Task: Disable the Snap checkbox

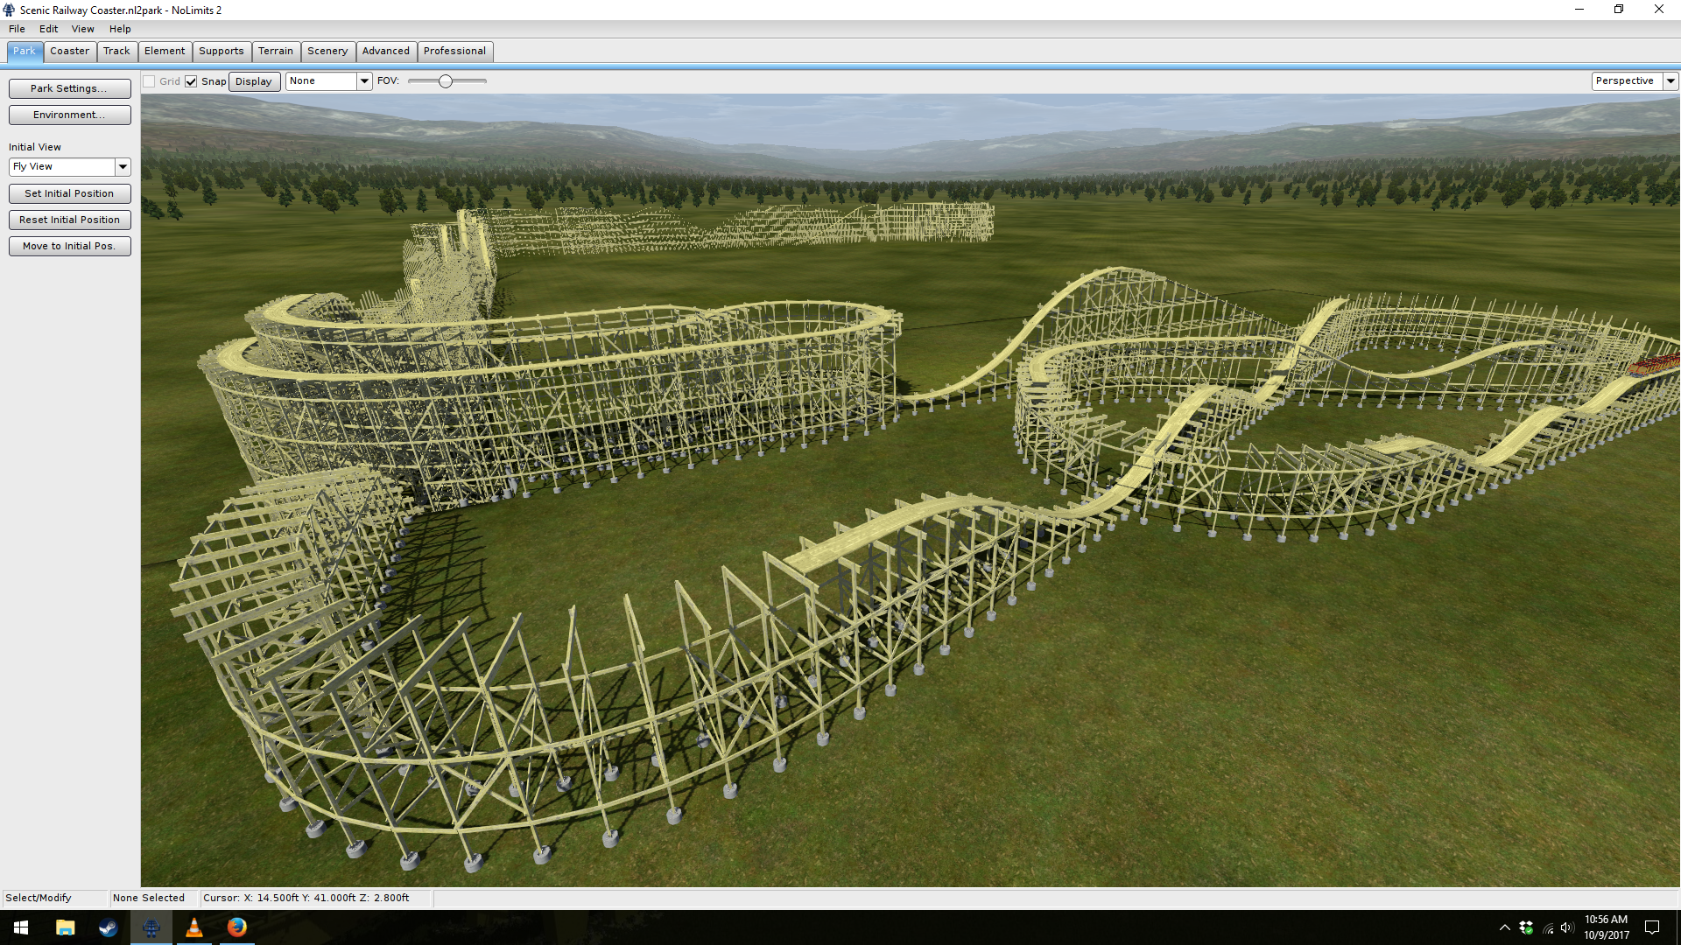Action: coord(191,81)
